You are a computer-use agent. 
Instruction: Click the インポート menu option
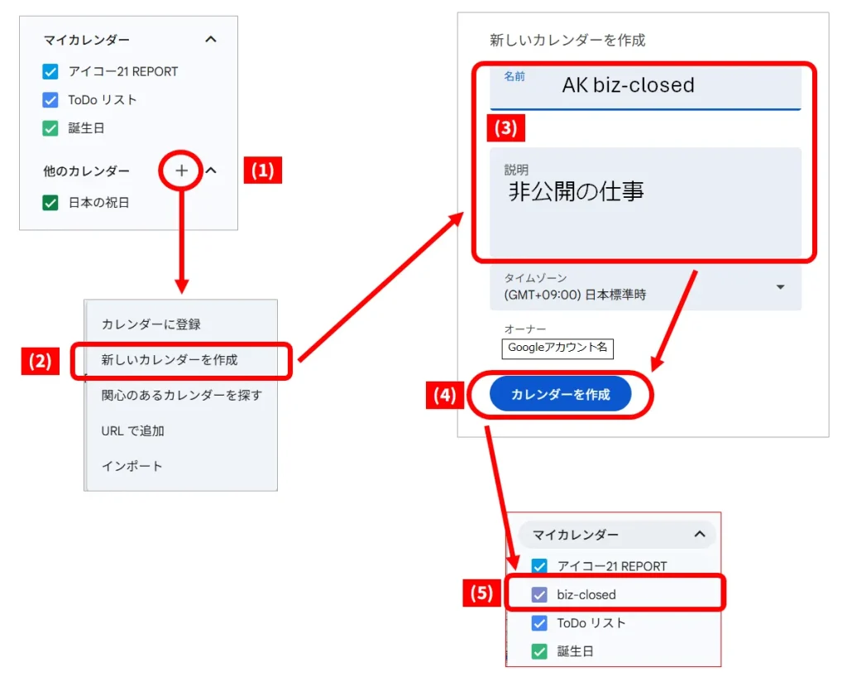coord(132,466)
